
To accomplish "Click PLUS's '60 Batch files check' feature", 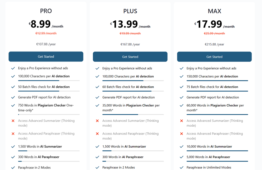I will coord(128,87).
